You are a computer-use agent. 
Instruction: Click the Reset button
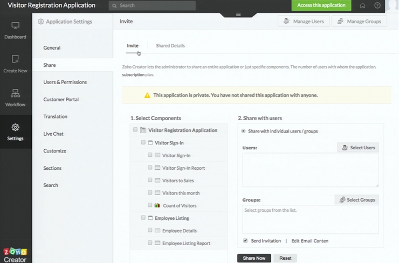pos(285,258)
